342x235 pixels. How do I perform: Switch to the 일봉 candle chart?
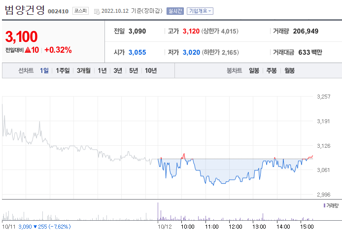pyautogui.click(x=254, y=70)
